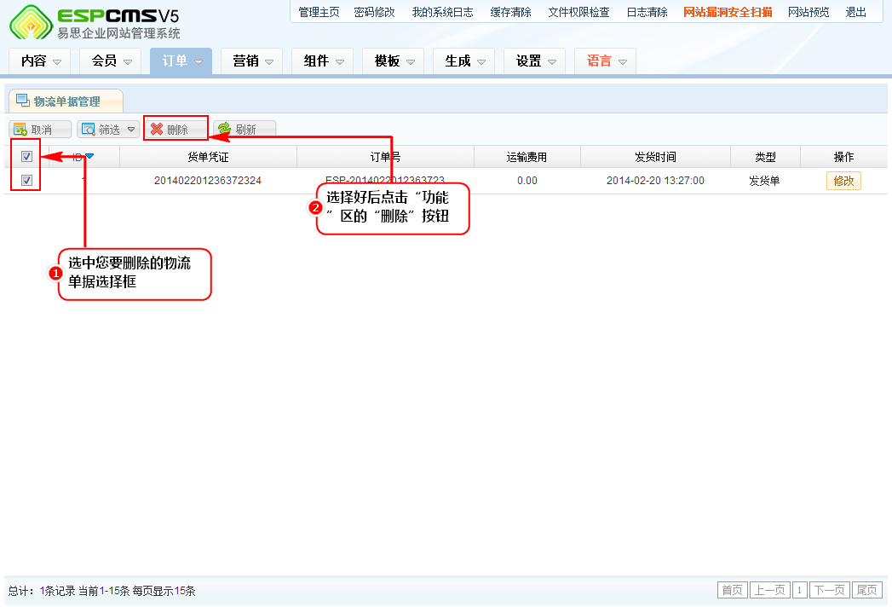Image resolution: width=892 pixels, height=607 pixels.
Task: Click the 下一页 next page button
Action: pyautogui.click(x=830, y=591)
